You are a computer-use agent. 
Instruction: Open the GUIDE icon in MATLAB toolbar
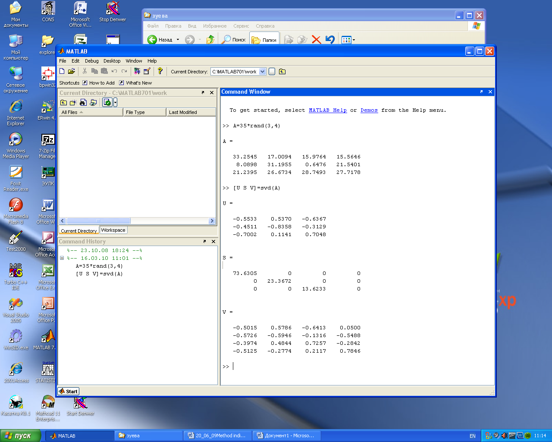point(147,71)
